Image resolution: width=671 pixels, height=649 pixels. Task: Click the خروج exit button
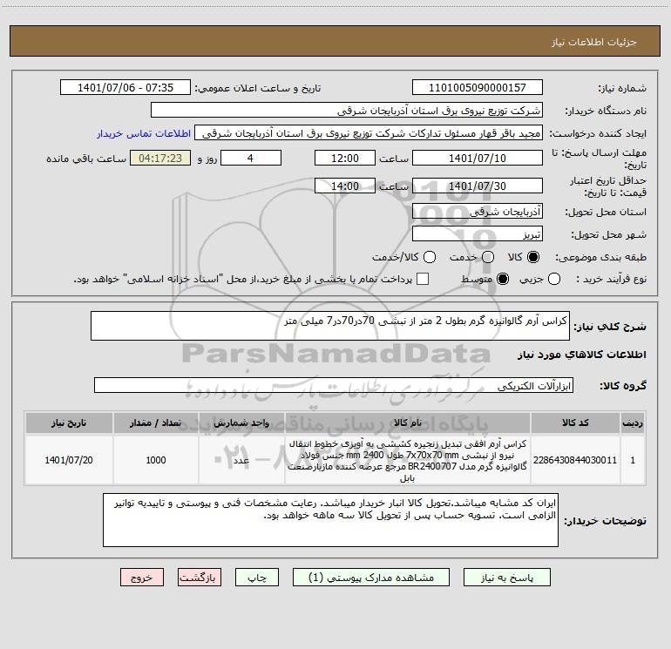pyautogui.click(x=142, y=578)
